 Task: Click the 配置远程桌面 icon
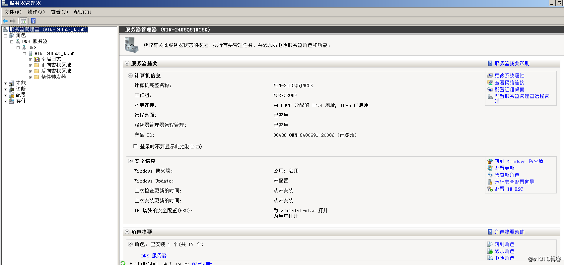pyautogui.click(x=490, y=89)
